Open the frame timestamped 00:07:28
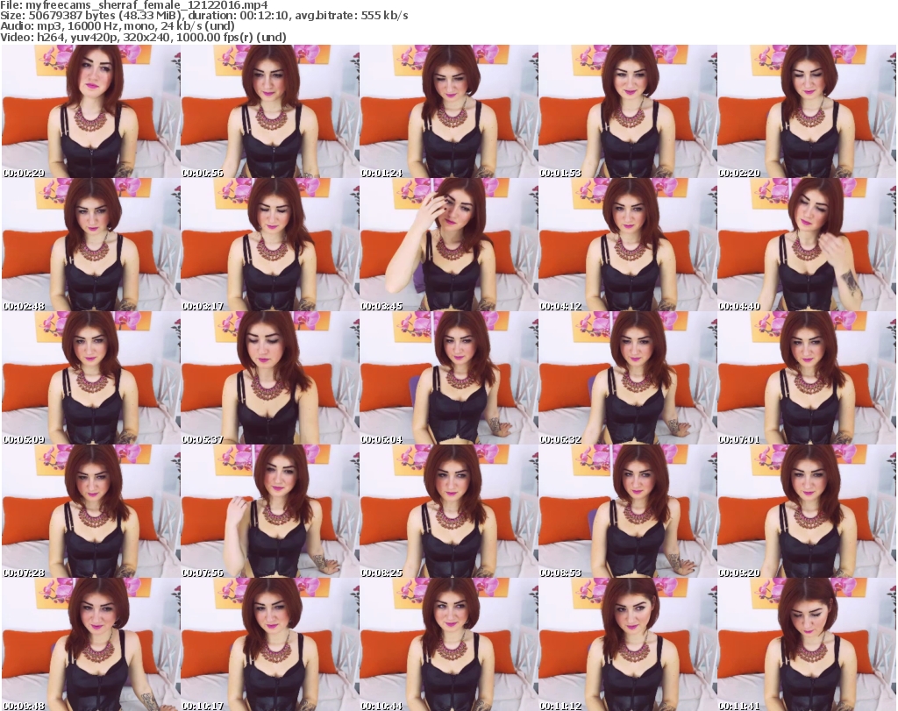This screenshot has height=711, width=898. [90, 511]
